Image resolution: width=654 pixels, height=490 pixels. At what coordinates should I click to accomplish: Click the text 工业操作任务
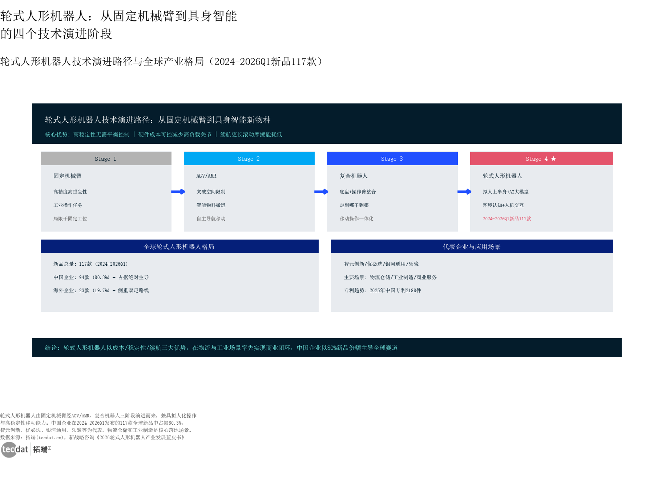point(68,205)
